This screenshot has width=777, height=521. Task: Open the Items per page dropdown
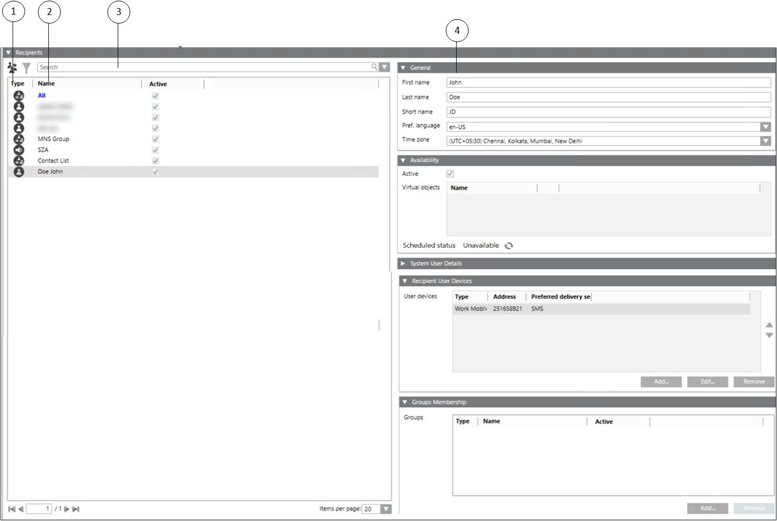tap(386, 509)
